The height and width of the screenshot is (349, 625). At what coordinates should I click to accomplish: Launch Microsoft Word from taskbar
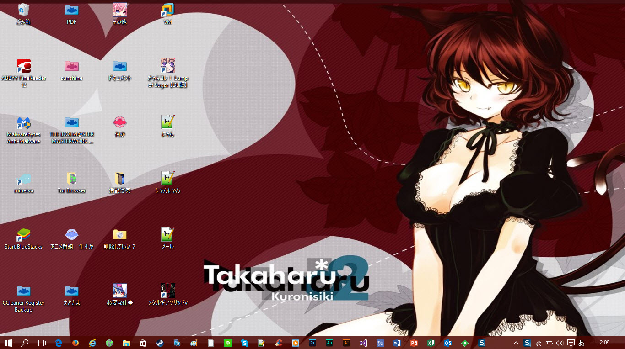click(x=397, y=343)
